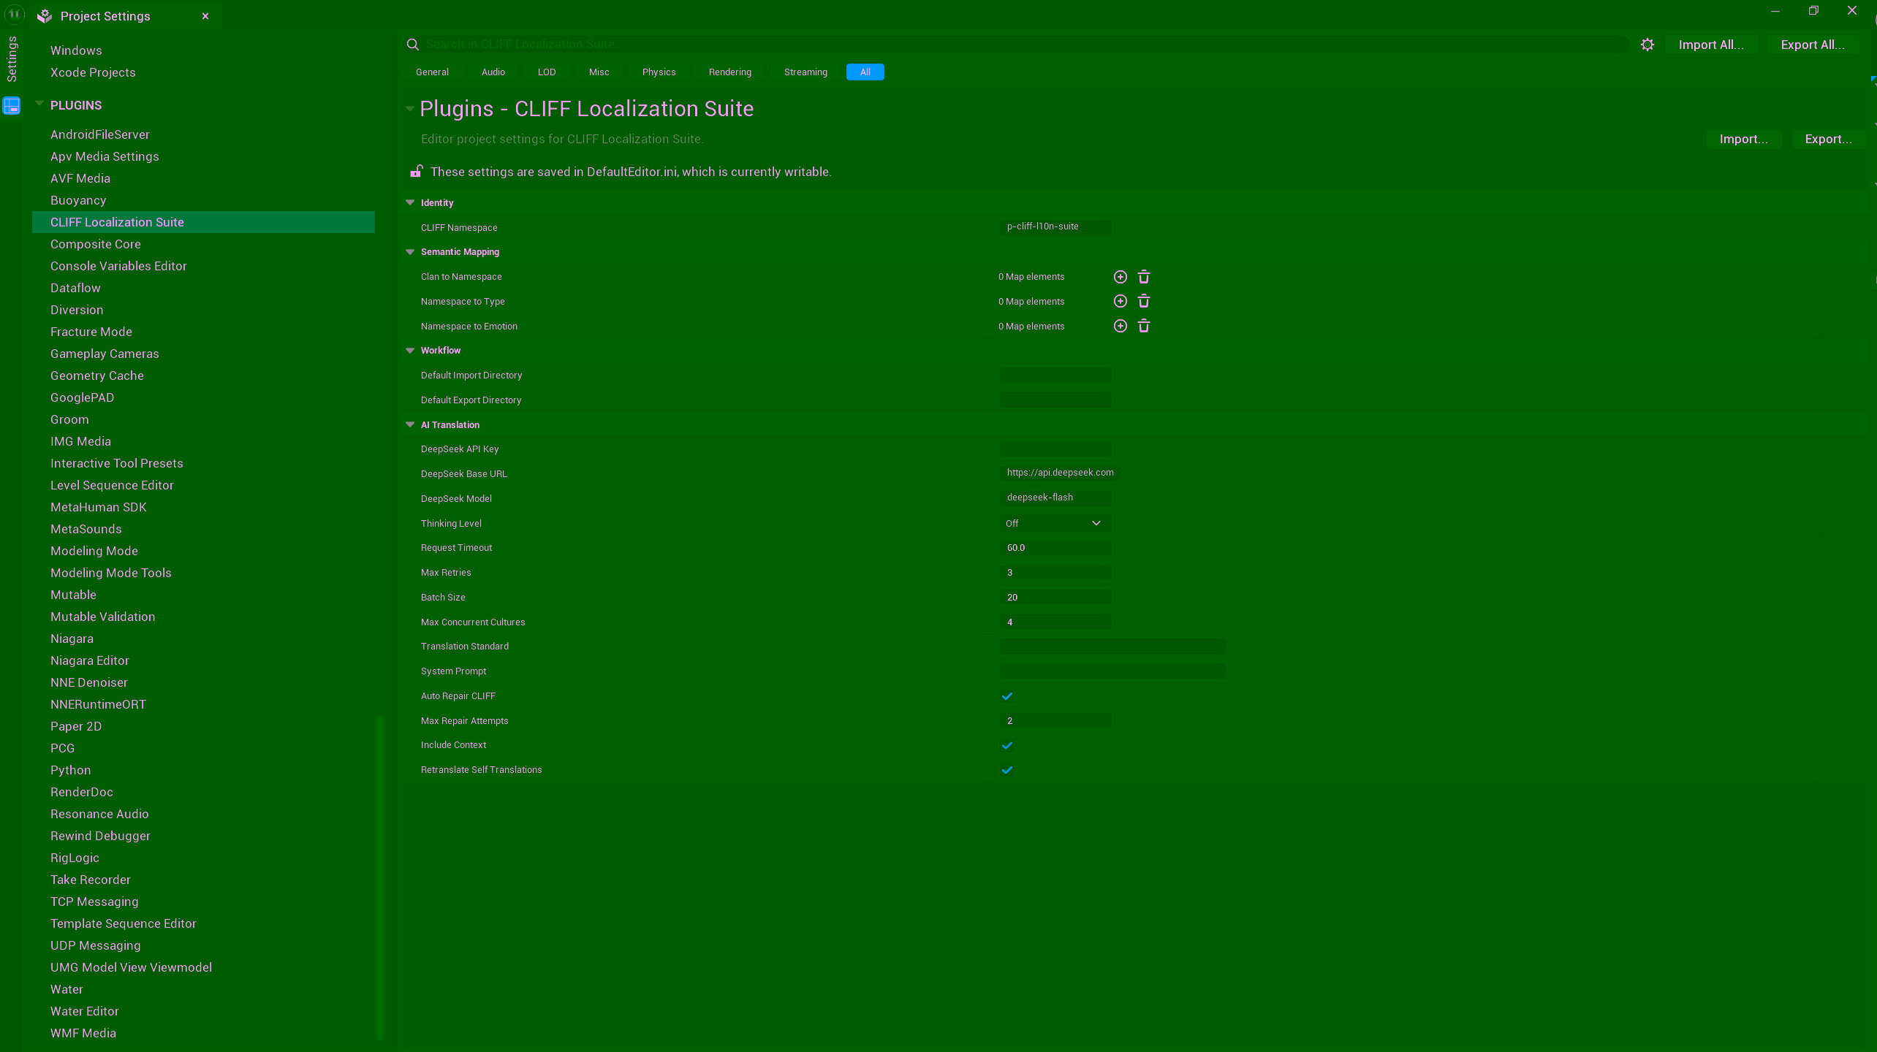Open the Niagara plugin settings

(x=72, y=639)
